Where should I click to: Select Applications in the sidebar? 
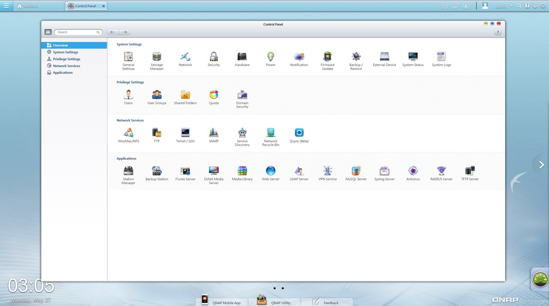(x=74, y=73)
